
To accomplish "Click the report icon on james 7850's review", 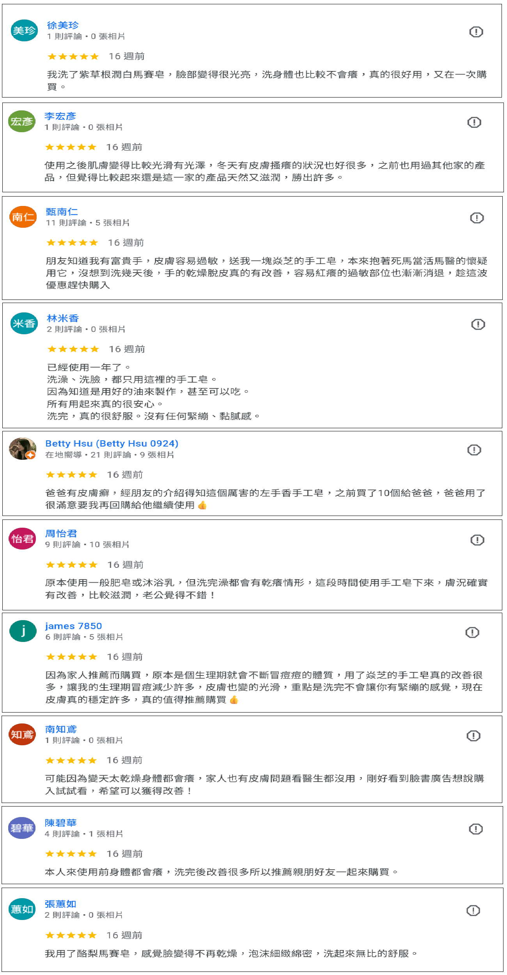I will pos(472,632).
